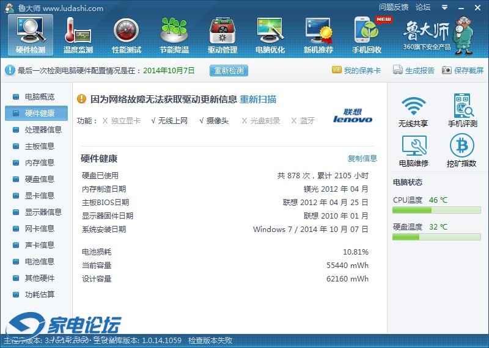Open the 性能测试 performance test gauge

point(126,35)
